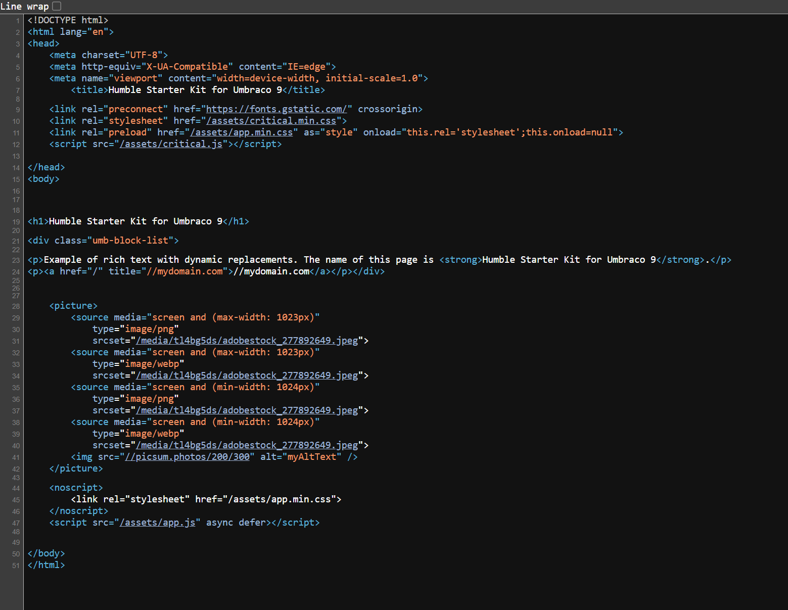Select line number 28 beside the picture tag
This screenshot has width=788, height=610.
point(16,306)
